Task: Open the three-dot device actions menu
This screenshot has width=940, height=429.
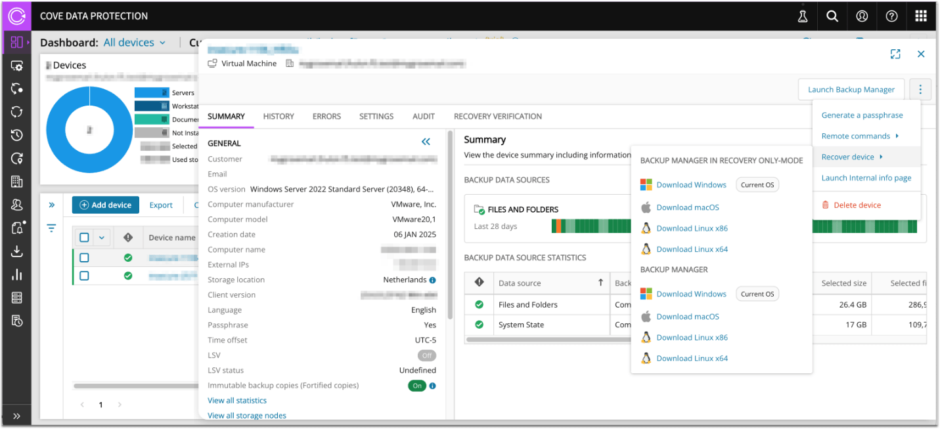Action: [x=921, y=89]
